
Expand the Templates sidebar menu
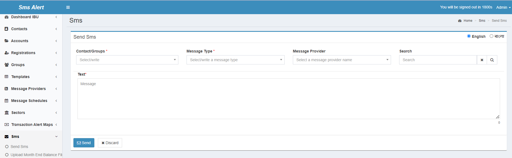(31, 77)
